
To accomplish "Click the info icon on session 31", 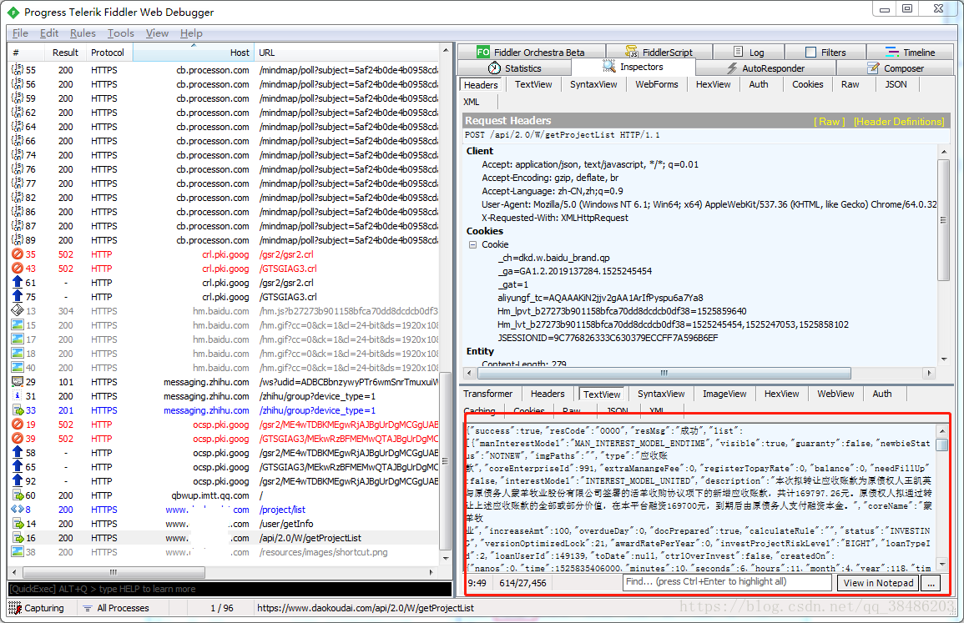I will (x=18, y=395).
